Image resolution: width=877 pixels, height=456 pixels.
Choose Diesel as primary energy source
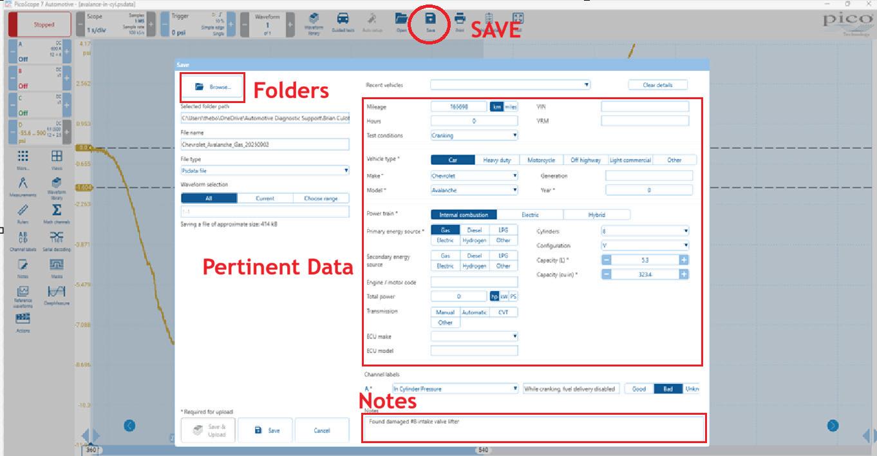(x=474, y=230)
